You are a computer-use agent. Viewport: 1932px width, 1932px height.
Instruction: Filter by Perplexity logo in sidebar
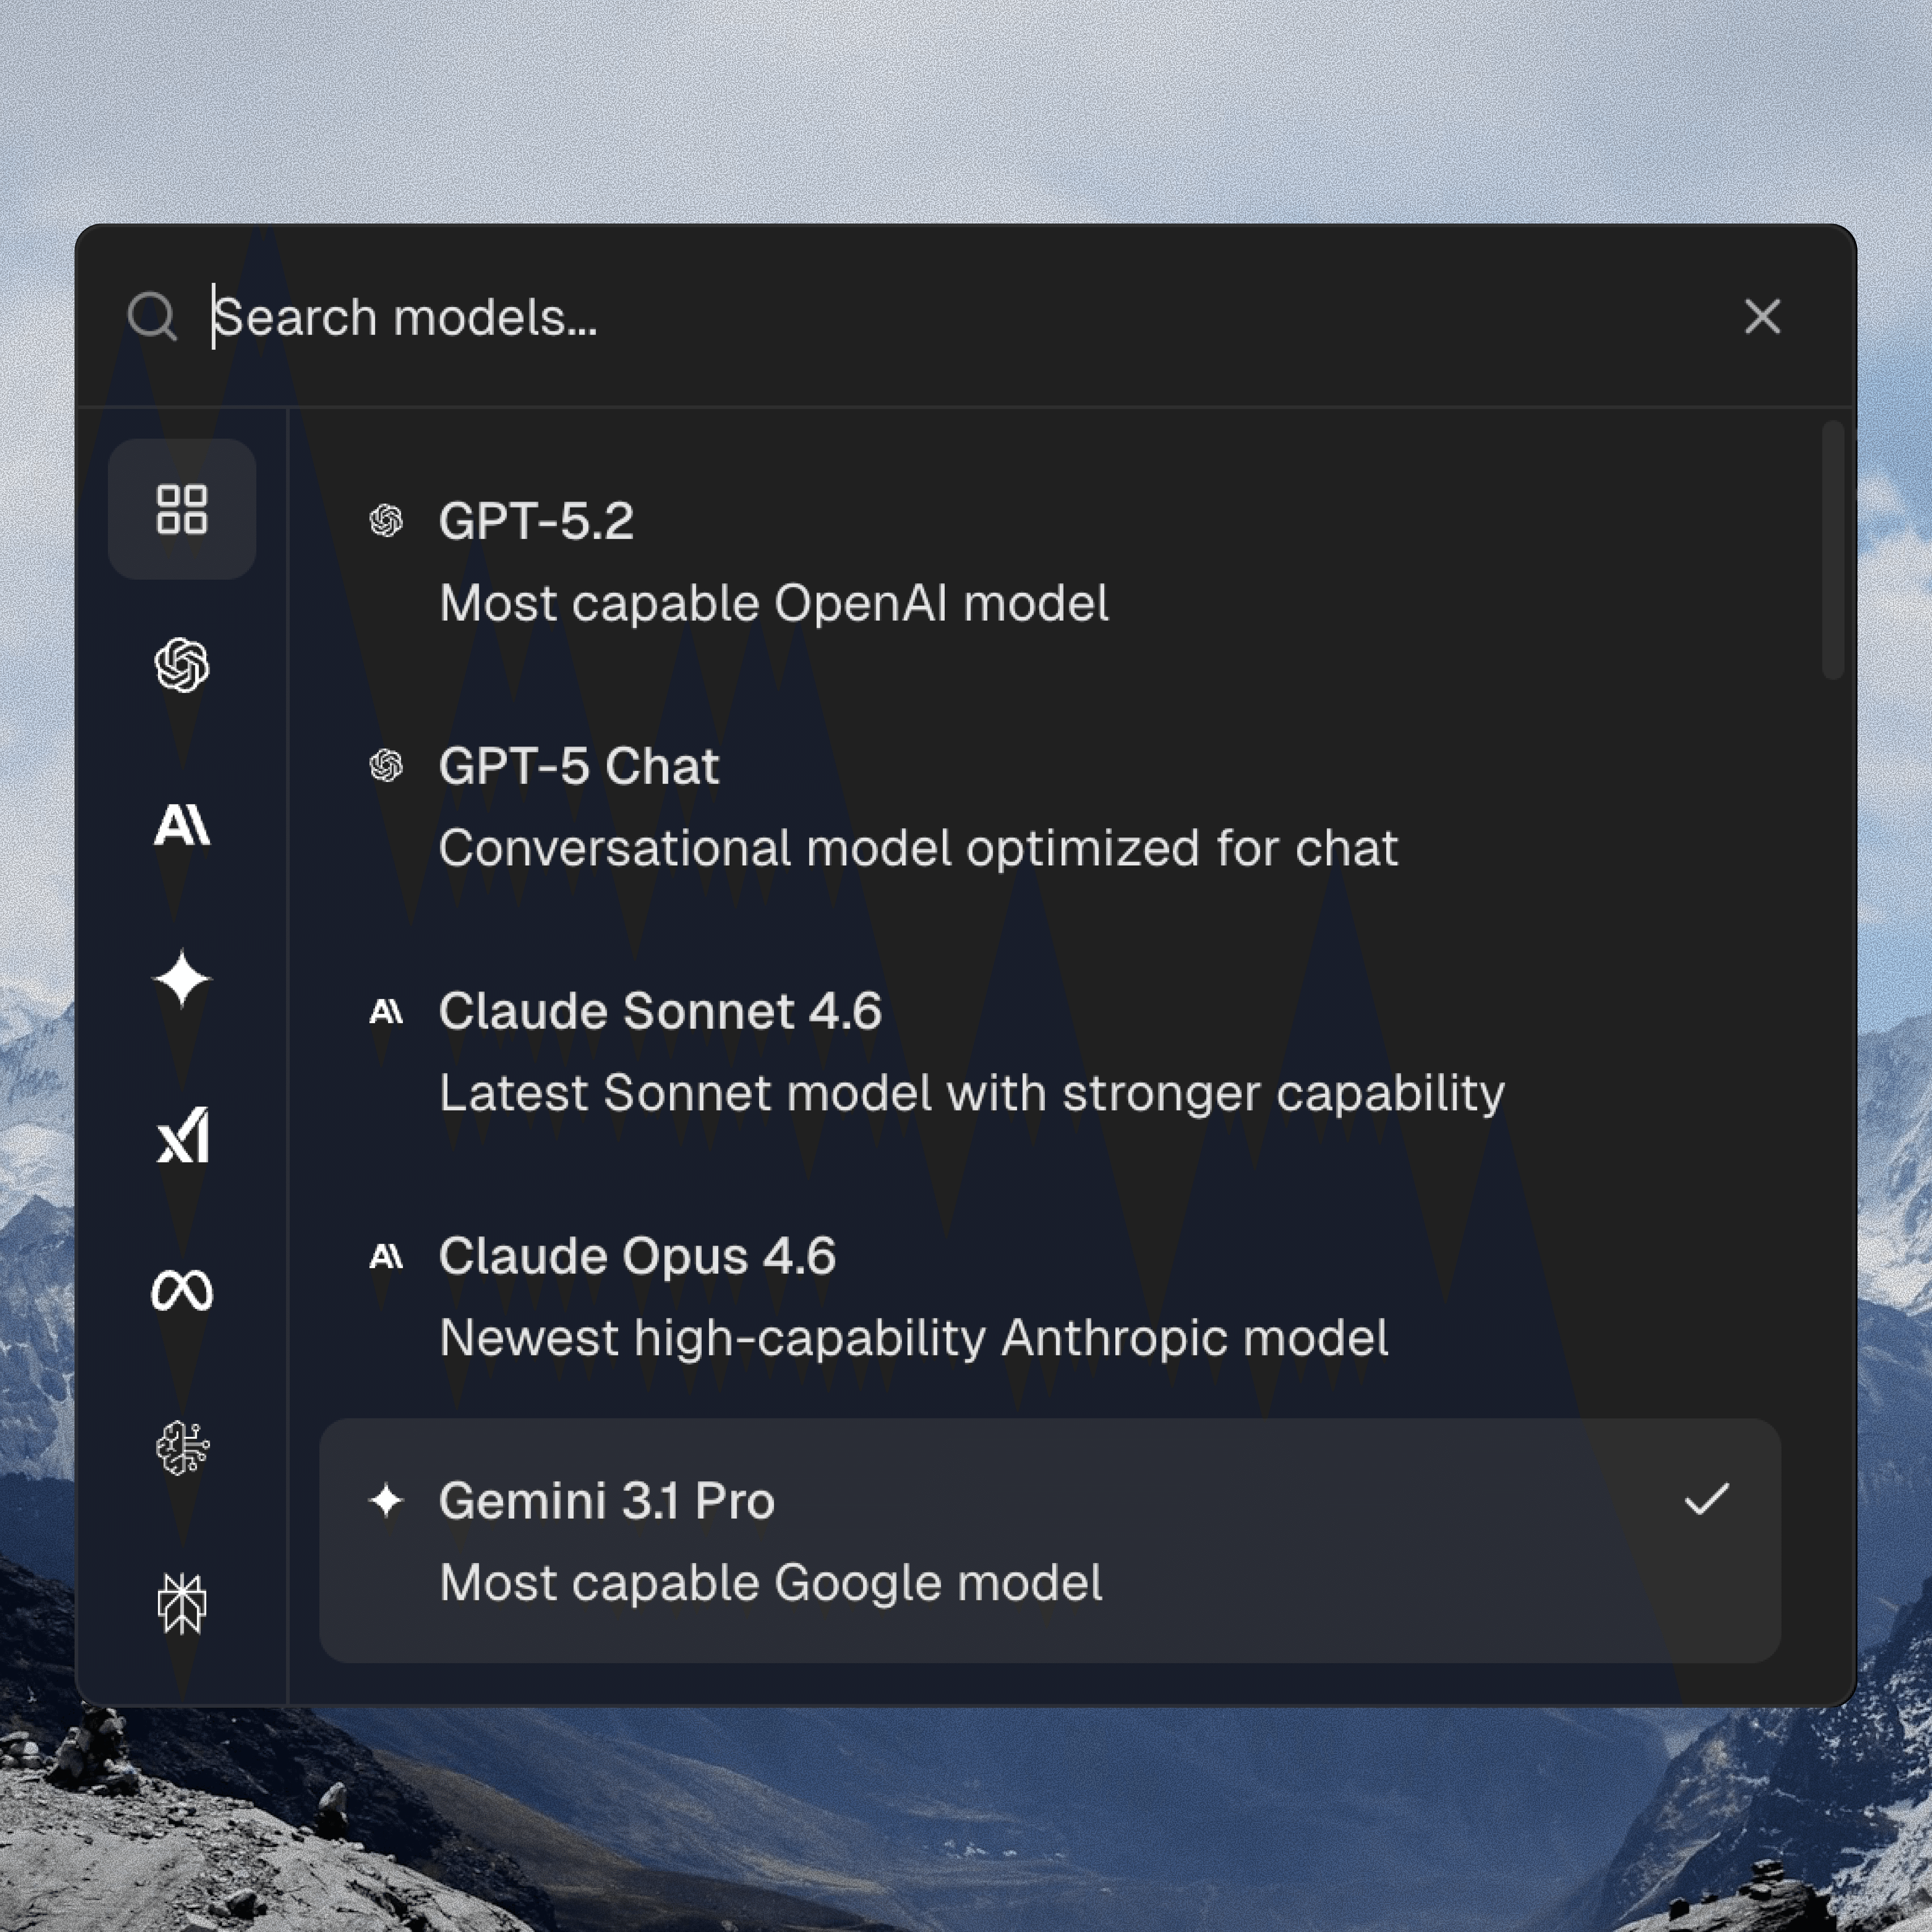click(x=182, y=1603)
